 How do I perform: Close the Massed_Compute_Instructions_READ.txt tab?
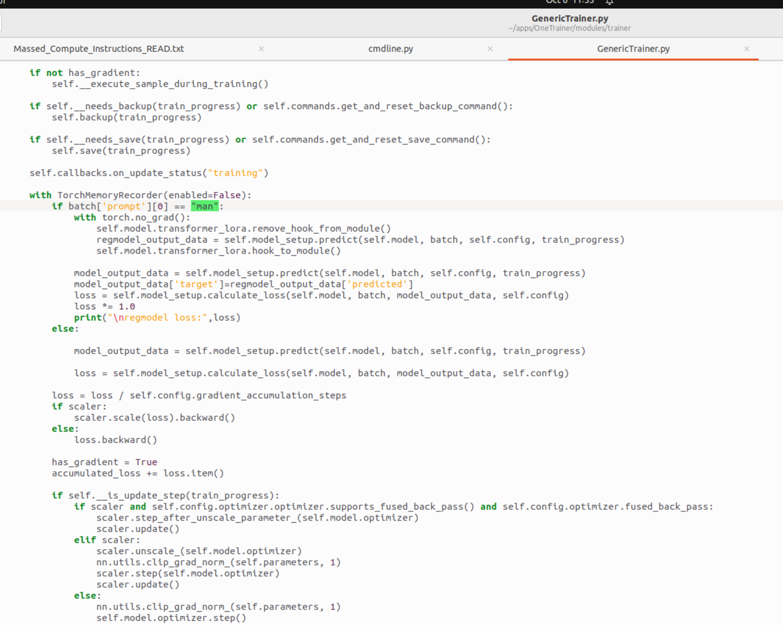(x=261, y=49)
